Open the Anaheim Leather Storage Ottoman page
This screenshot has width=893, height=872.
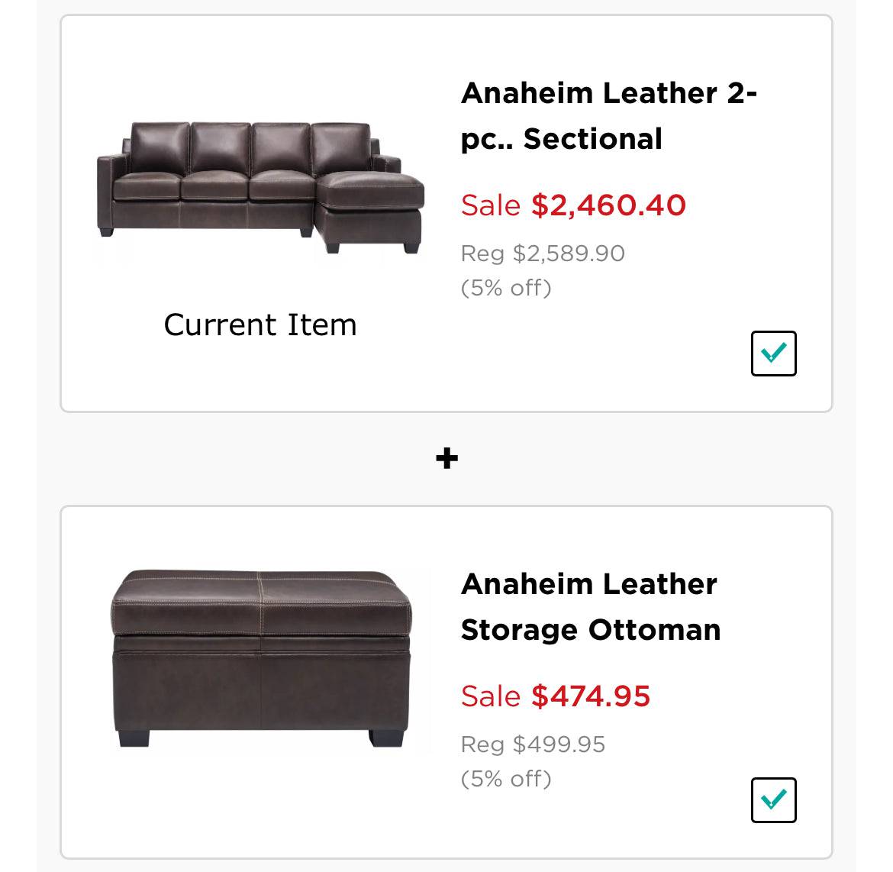(588, 607)
